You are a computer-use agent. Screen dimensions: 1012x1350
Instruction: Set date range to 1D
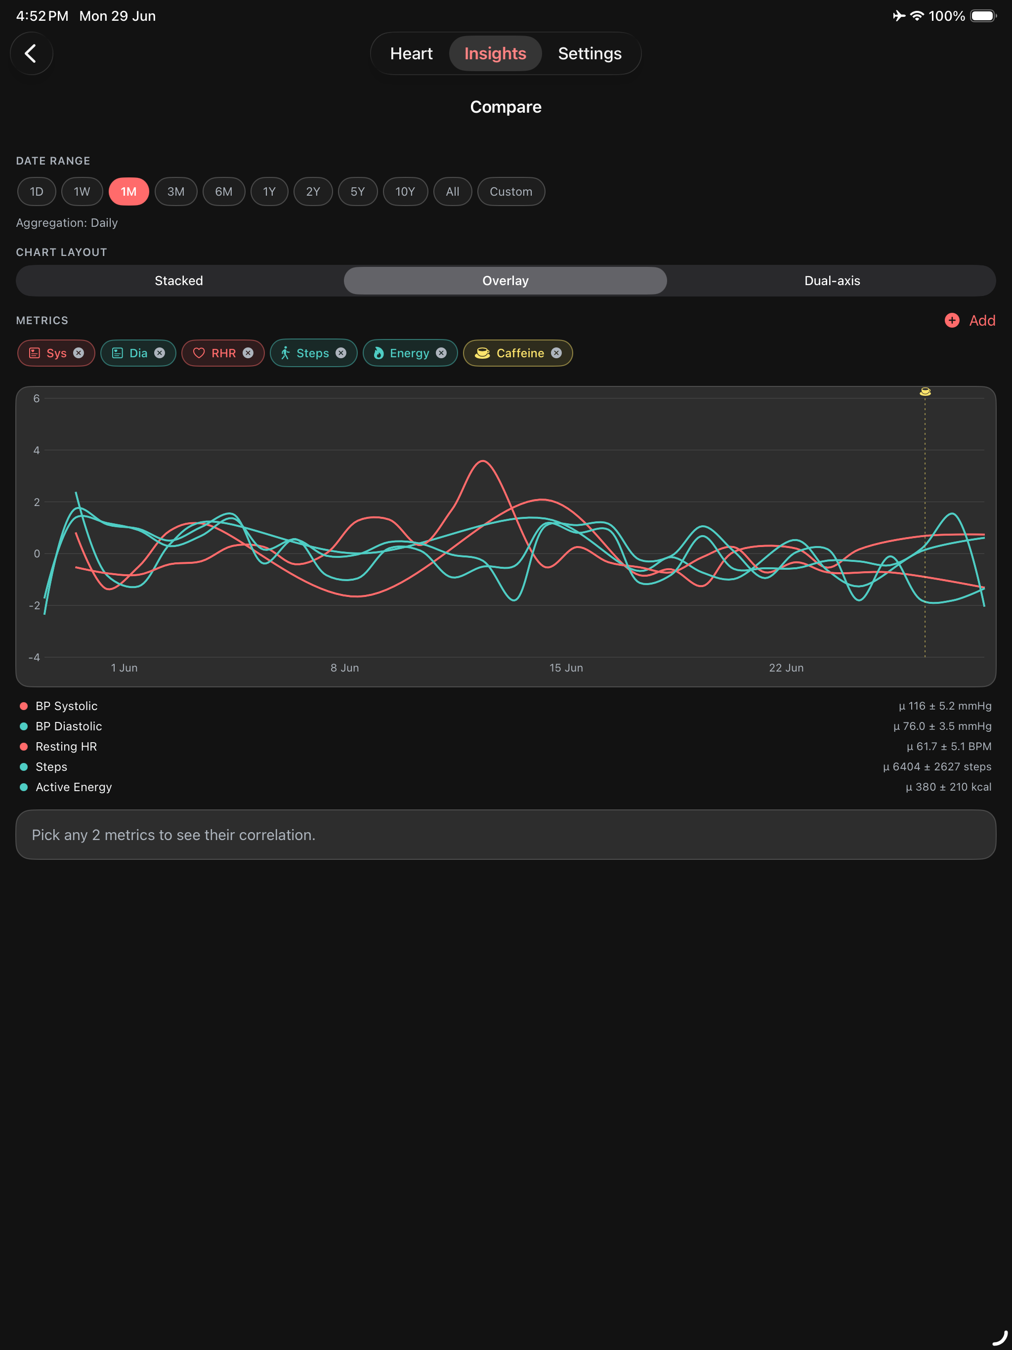tap(37, 192)
